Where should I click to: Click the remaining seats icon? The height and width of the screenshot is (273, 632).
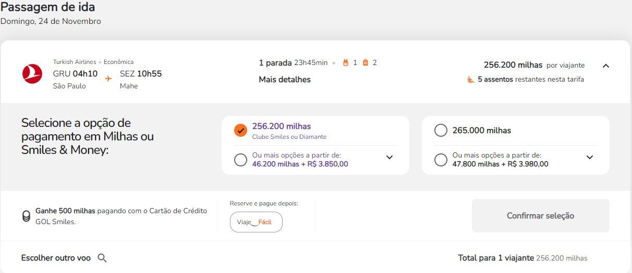(470, 80)
